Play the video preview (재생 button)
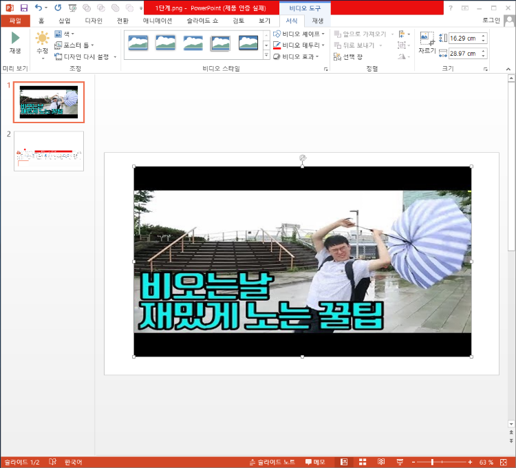 (15, 43)
